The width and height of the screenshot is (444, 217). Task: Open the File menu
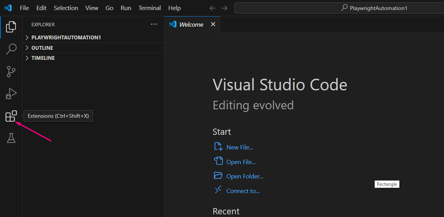pos(24,8)
